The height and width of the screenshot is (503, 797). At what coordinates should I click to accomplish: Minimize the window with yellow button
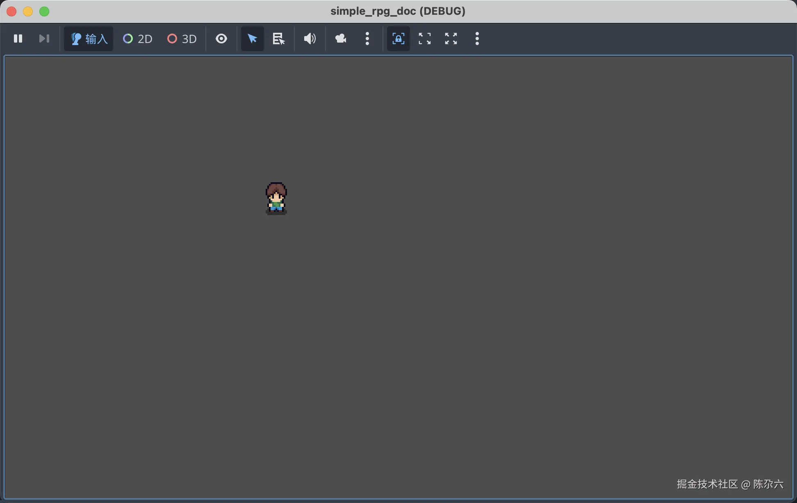coord(28,11)
